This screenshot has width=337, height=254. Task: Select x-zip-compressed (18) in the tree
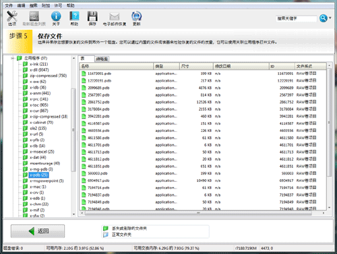coord(49,117)
